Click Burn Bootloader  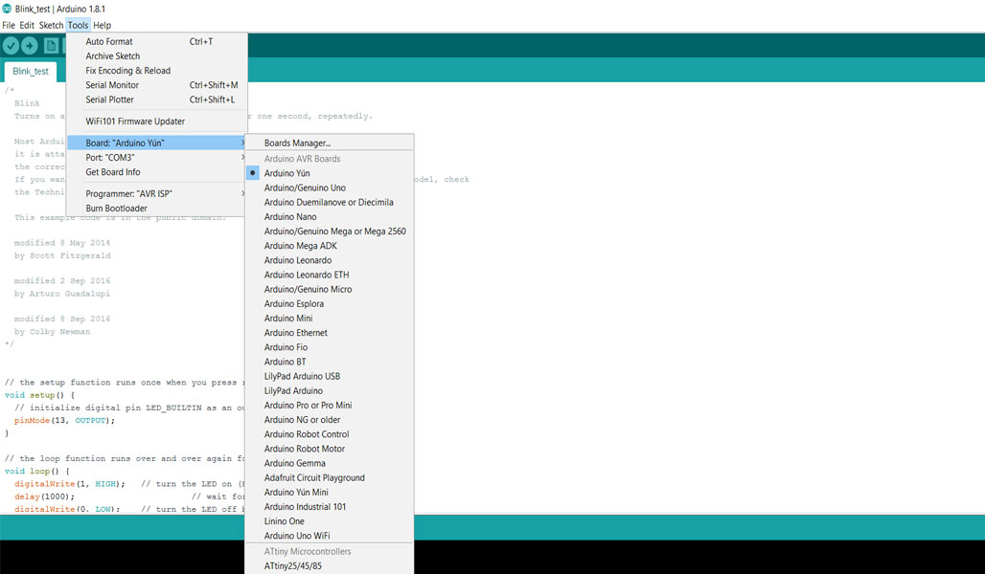[156, 209]
